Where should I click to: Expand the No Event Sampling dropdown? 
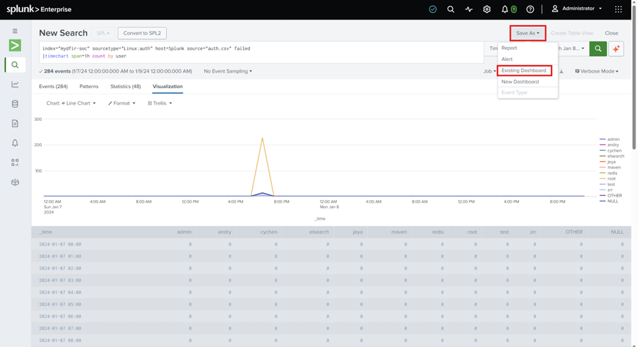pos(228,71)
